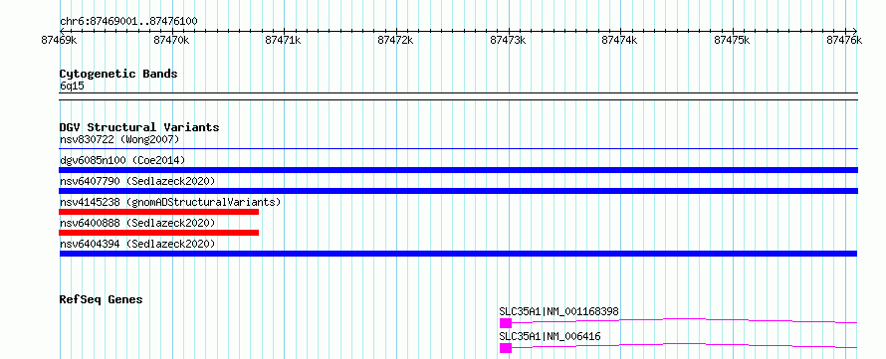Click the blue nsv6407790 variant bar
The image size is (886, 359).
458,191
